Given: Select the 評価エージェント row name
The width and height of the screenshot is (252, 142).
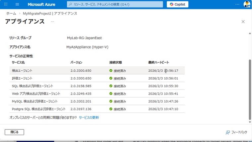Looking at the screenshot, I should tap(22, 78).
